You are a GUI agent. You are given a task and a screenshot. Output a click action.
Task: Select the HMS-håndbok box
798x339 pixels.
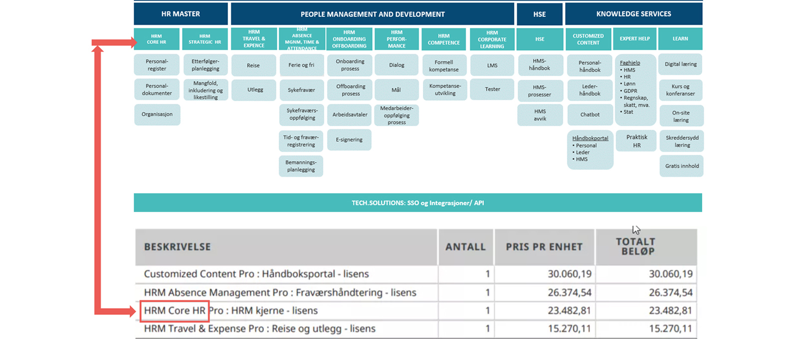pyautogui.click(x=540, y=65)
